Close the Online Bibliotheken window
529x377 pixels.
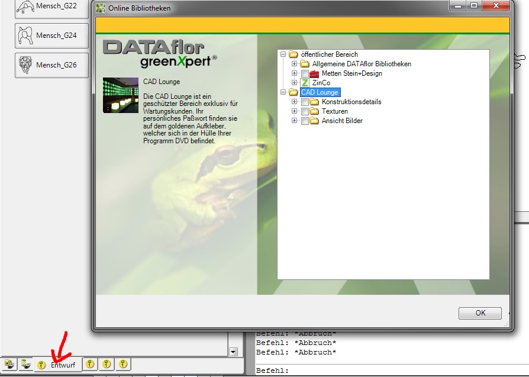496,6
